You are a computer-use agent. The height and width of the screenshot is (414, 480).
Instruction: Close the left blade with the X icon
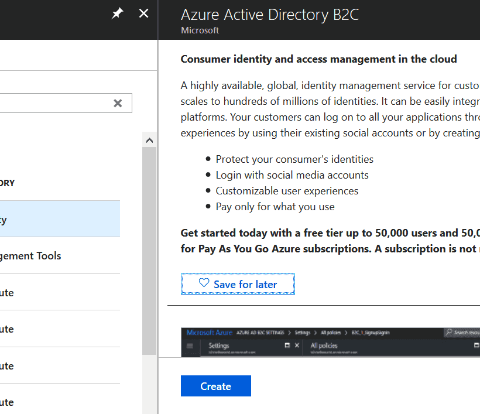pos(143,13)
